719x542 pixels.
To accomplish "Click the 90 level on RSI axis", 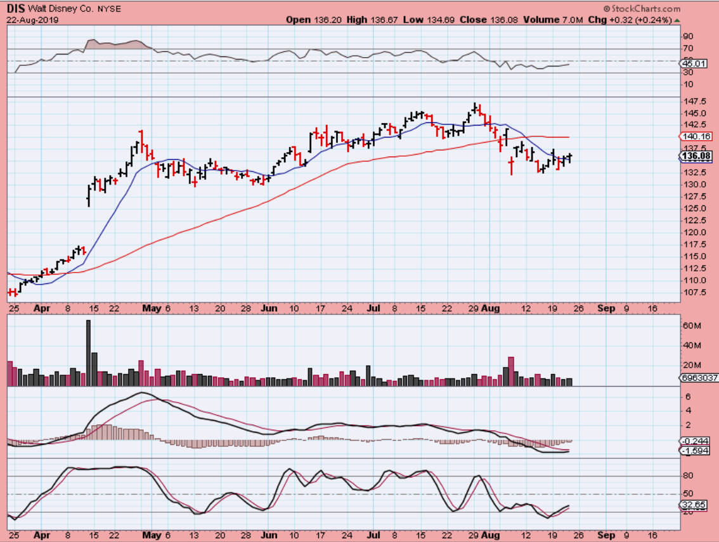I will (688, 36).
